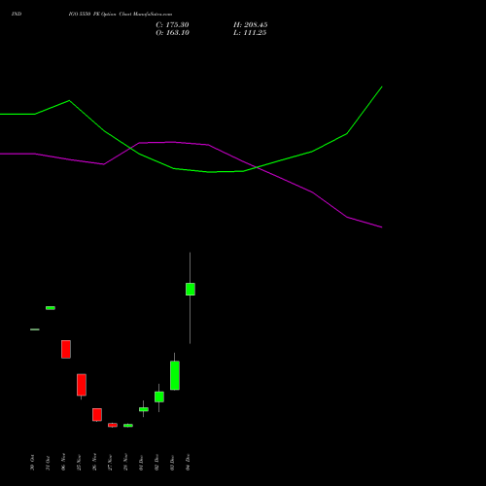Click the close price value C: 175.30
Screen dimensions: 486x486
172,25
